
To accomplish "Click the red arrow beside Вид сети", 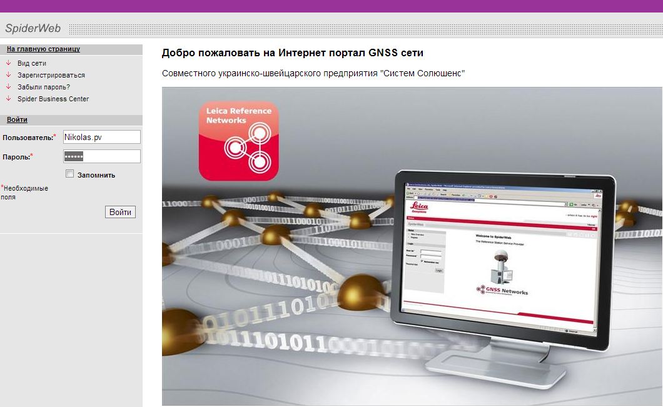I will (8, 63).
